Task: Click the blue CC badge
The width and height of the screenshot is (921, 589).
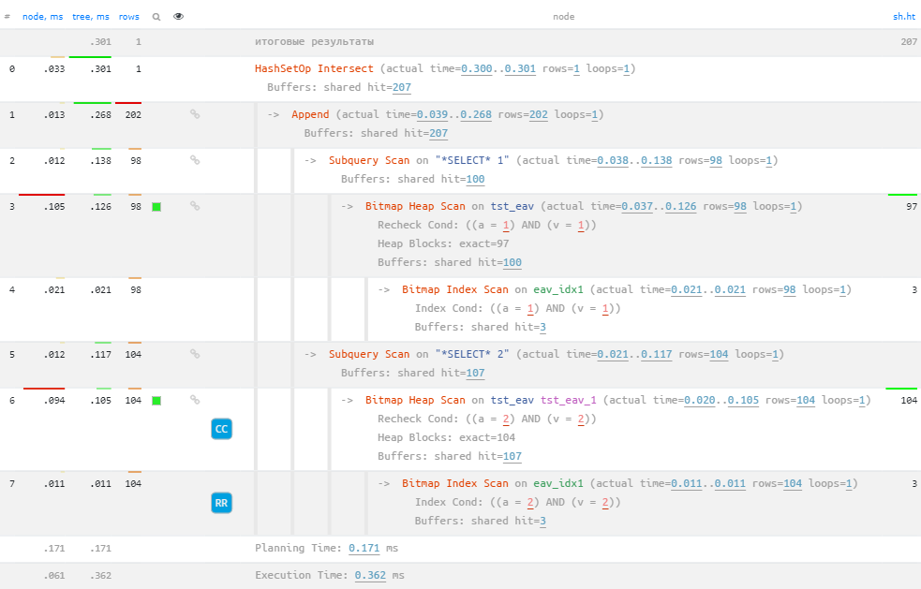Action: [221, 430]
